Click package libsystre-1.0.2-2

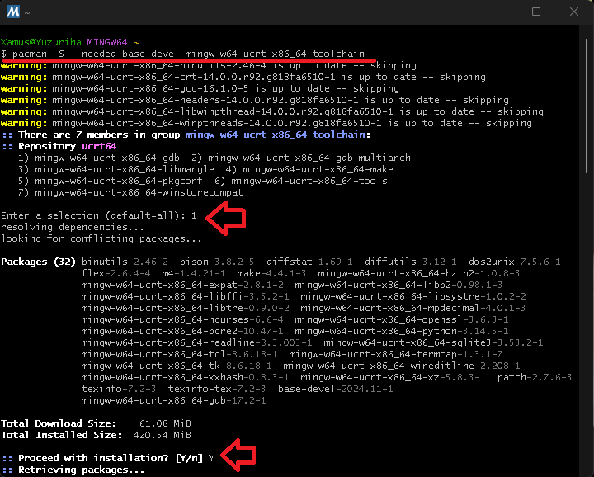pos(413,296)
